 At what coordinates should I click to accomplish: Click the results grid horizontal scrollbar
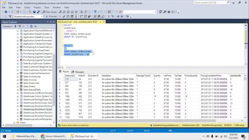pyautogui.click(x=151, y=121)
